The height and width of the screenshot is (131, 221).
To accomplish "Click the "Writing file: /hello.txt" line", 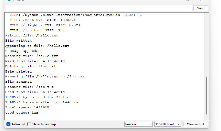I will coord(32,36).
